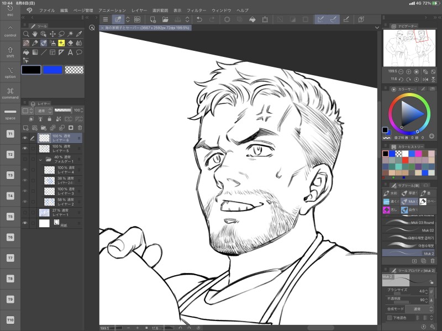Click the Navigator preview thumbnail
The width and height of the screenshot is (442, 331).
pyautogui.click(x=409, y=48)
